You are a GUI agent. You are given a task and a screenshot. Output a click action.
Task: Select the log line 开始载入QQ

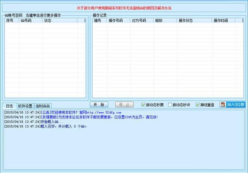(x=33, y=122)
